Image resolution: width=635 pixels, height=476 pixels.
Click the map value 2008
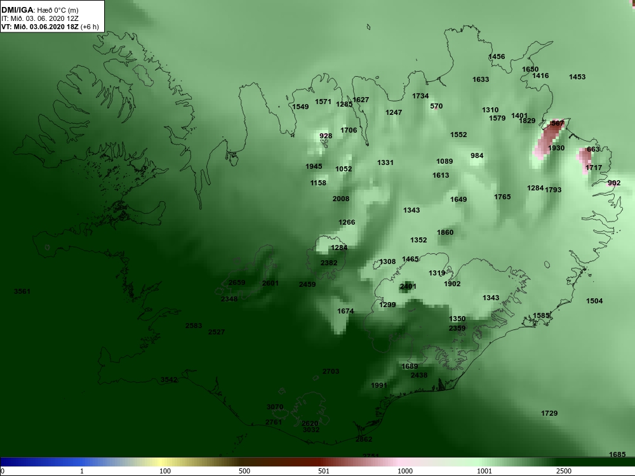pos(340,199)
